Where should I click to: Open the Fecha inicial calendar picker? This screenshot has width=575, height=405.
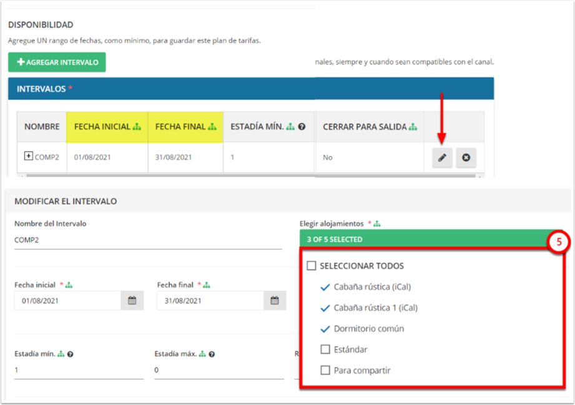pyautogui.click(x=132, y=301)
